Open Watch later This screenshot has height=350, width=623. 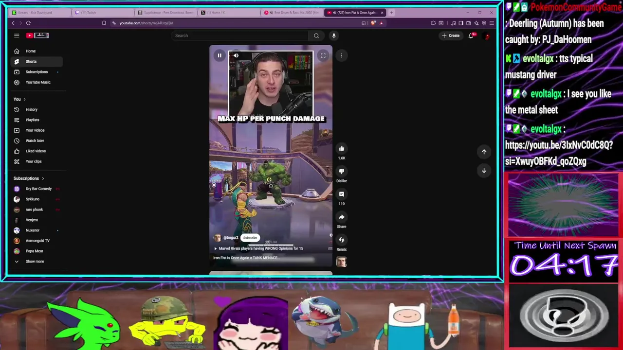(x=37, y=140)
